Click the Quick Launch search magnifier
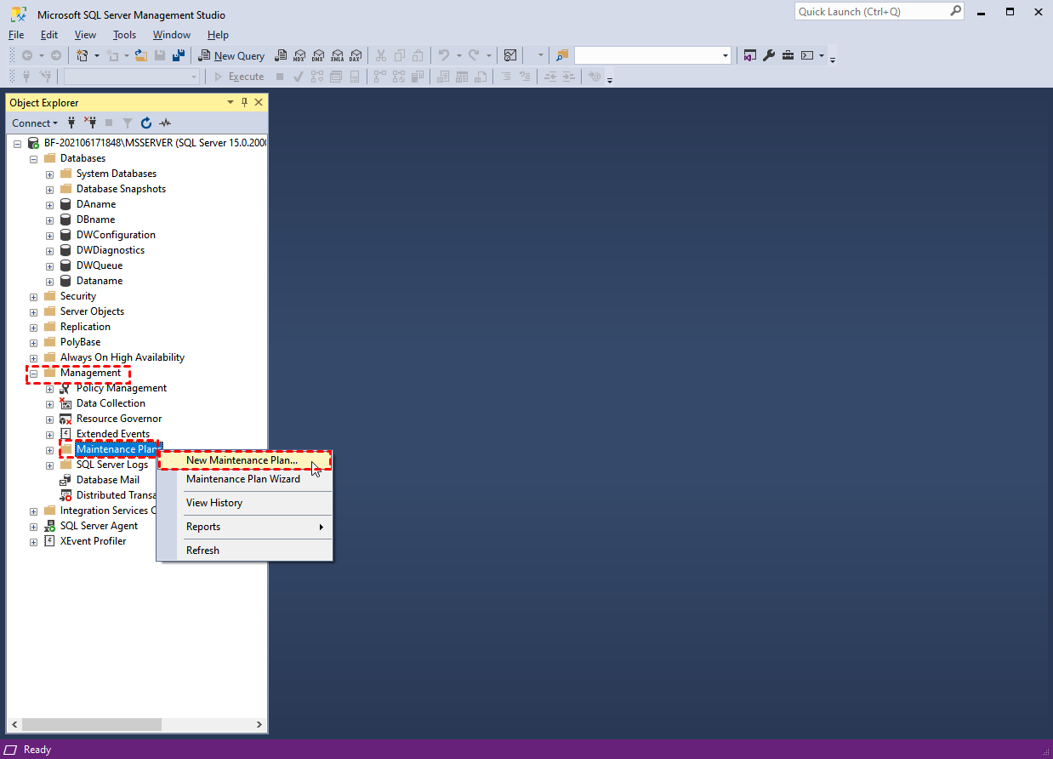Viewport: 1053px width, 759px height. pyautogui.click(x=955, y=11)
